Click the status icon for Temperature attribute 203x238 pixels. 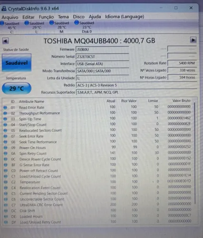point(6,182)
